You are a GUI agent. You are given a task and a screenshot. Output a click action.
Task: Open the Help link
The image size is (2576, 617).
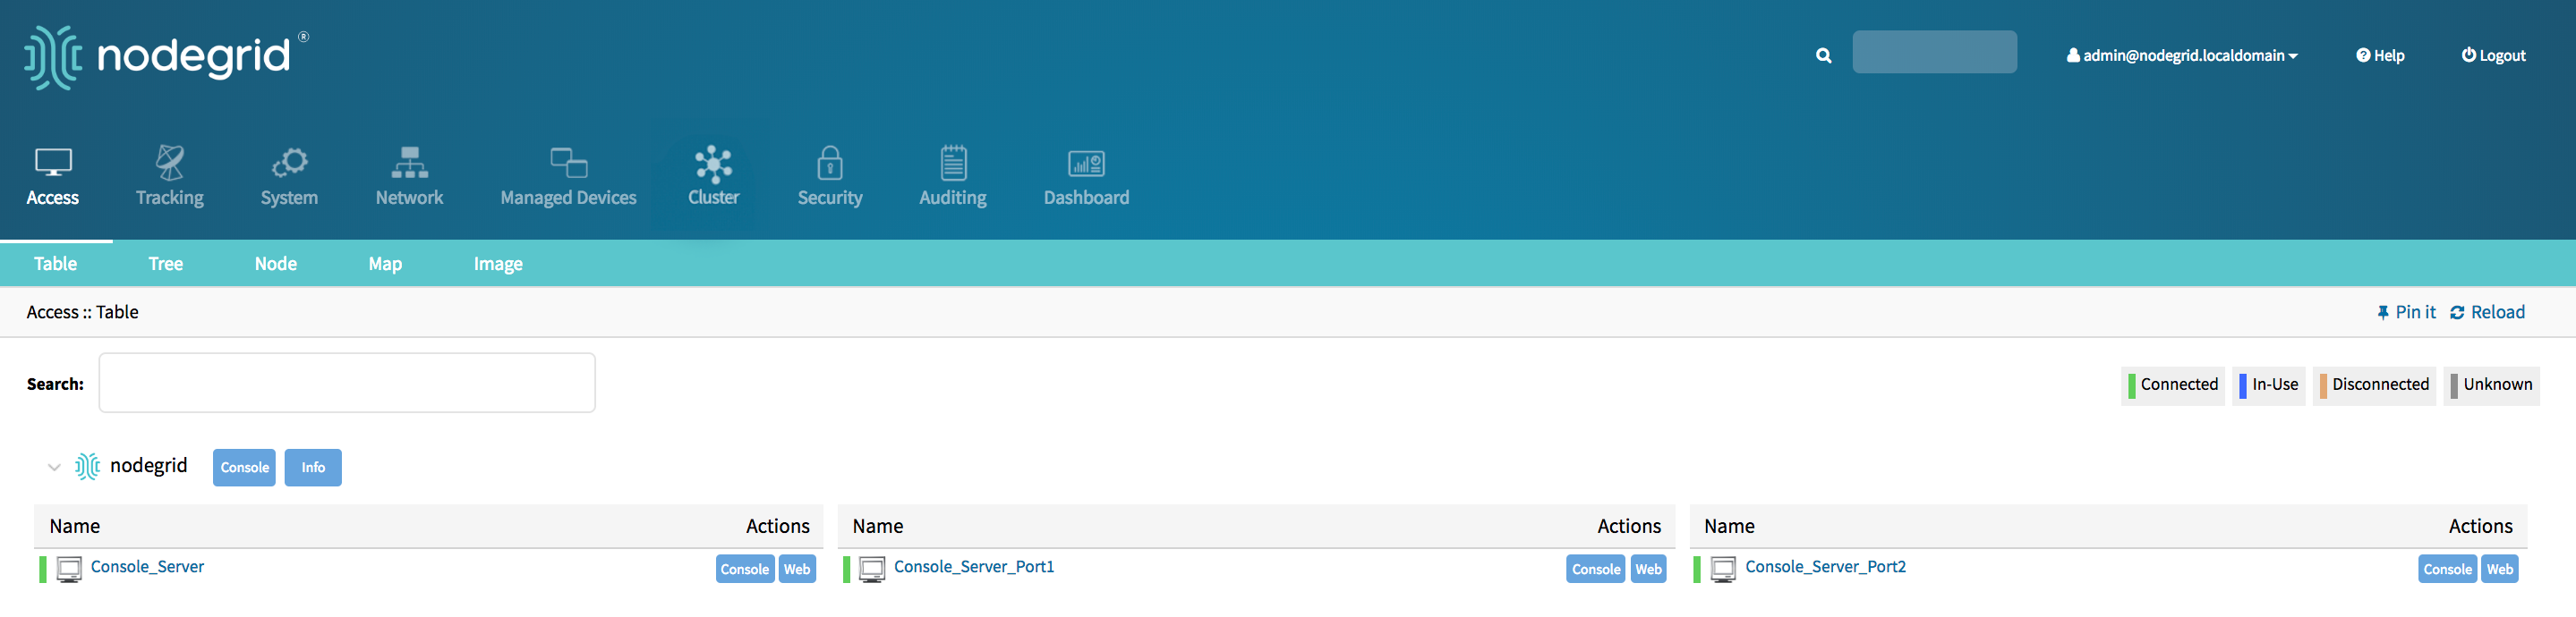[x=2380, y=56]
